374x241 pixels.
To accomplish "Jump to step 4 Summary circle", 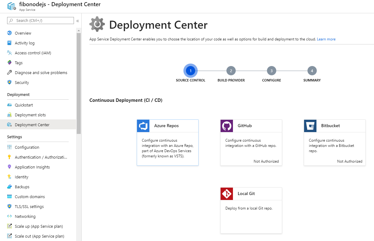I will (x=312, y=71).
